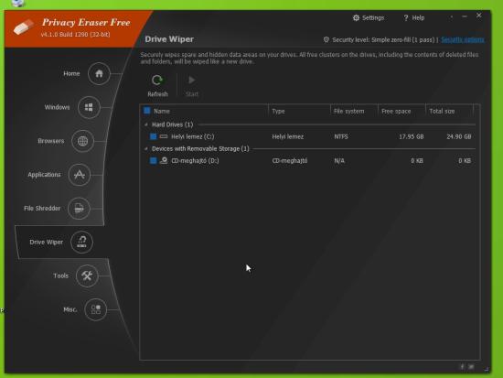Go to the Applications menu label

[x=44, y=175]
